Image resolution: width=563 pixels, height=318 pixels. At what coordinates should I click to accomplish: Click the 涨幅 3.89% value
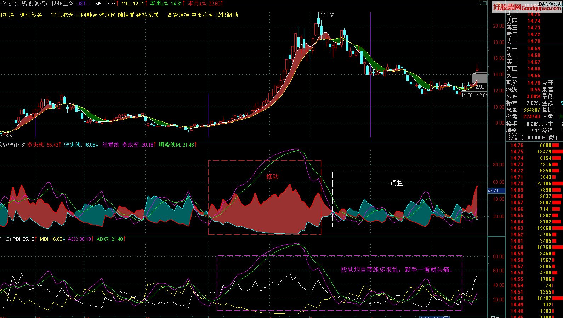pyautogui.click(x=533, y=96)
